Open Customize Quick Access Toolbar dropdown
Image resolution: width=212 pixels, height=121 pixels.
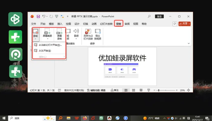[68, 16]
